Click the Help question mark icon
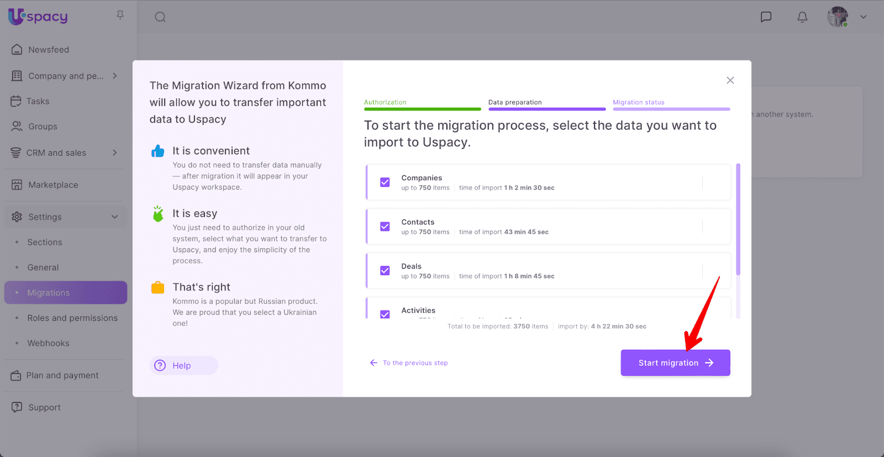 click(160, 365)
